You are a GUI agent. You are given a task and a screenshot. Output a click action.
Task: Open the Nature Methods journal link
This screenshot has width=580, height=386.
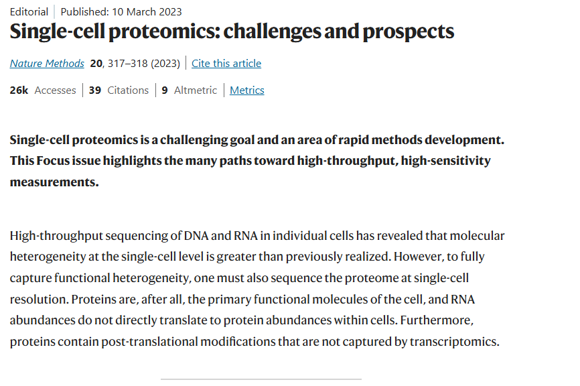tap(47, 64)
